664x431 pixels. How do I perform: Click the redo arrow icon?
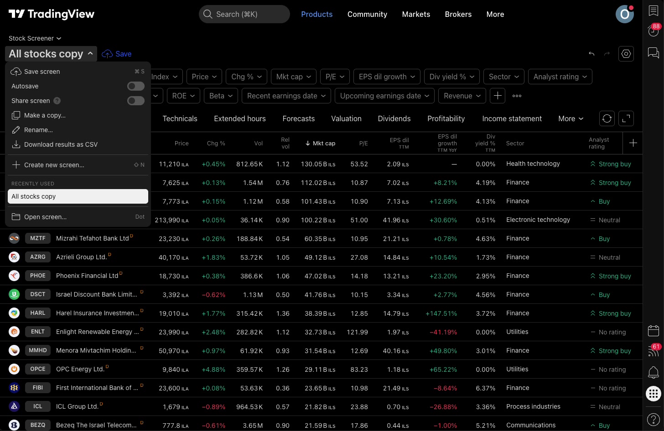pos(607,54)
